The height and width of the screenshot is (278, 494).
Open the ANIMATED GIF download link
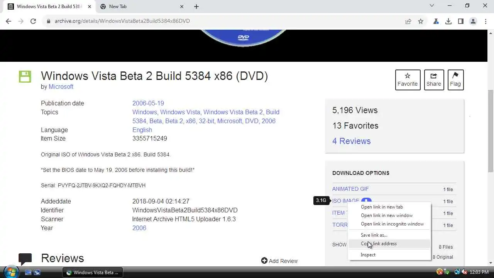pos(350,189)
